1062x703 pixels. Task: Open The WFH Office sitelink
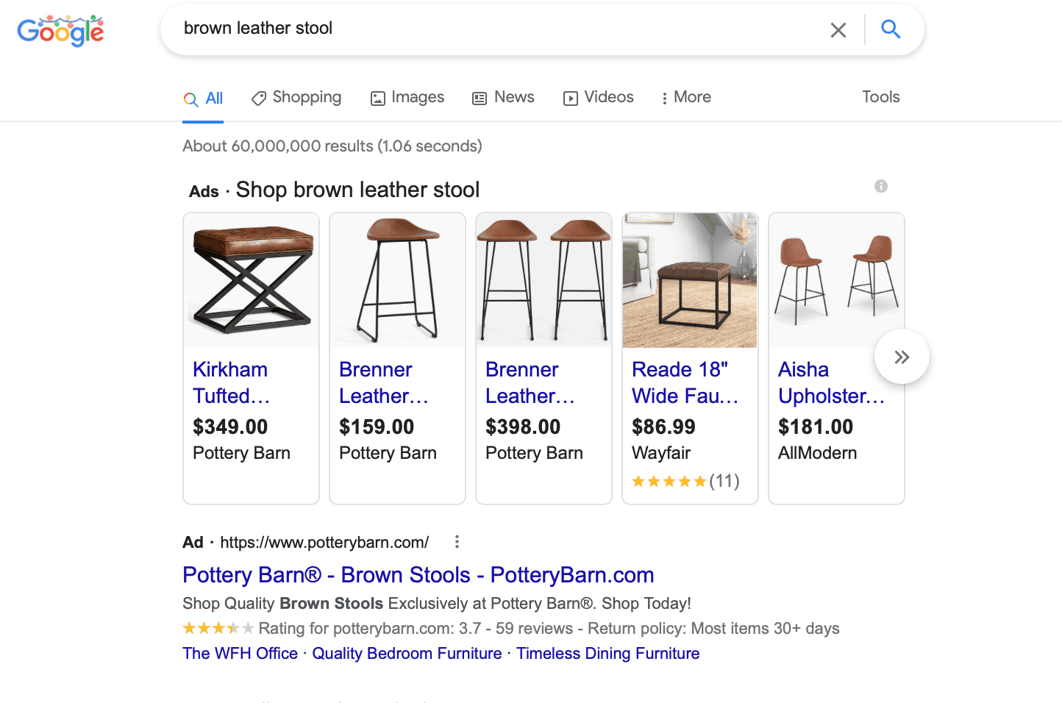click(x=240, y=654)
